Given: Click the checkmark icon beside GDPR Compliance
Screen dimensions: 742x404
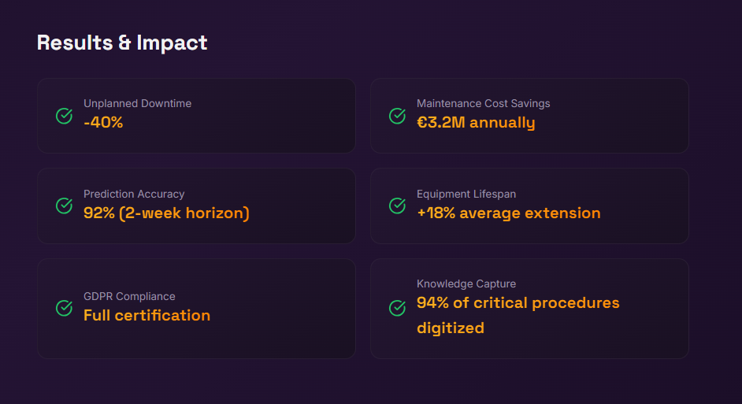Looking at the screenshot, I should pos(65,308).
